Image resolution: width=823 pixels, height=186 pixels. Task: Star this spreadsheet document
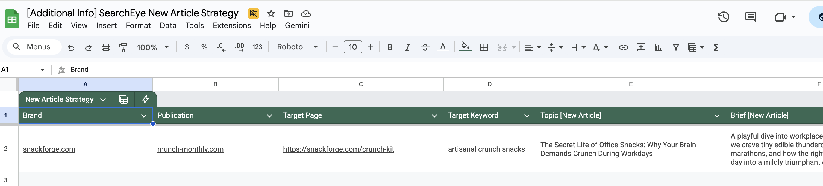pyautogui.click(x=271, y=13)
